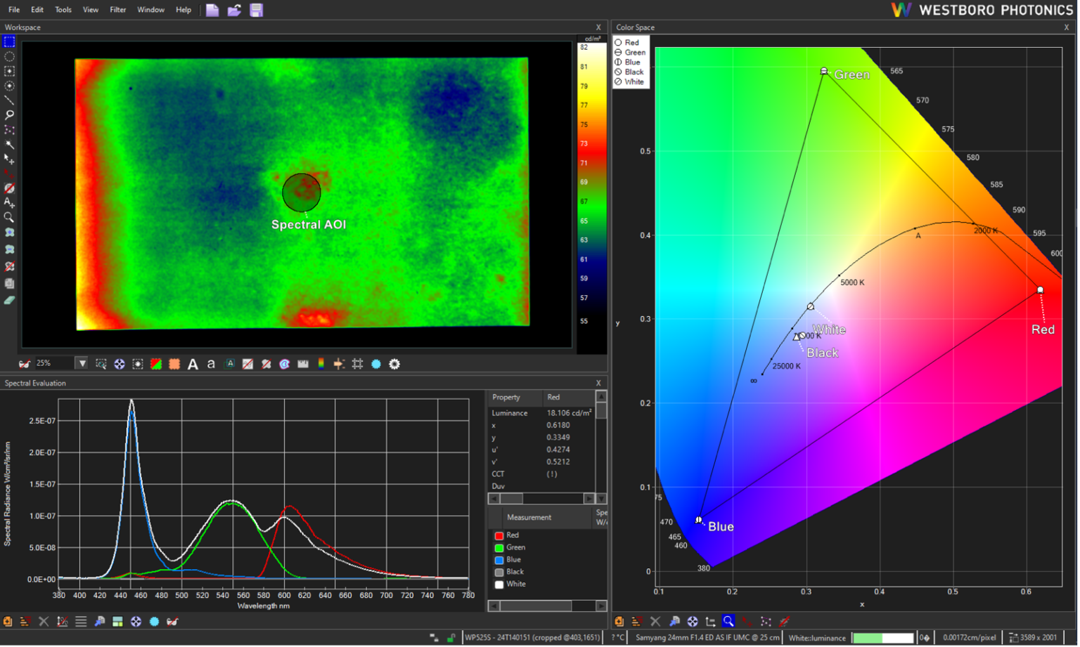
Task: Click highlighted magnifier icon in Color Space toolbar
Action: click(x=728, y=622)
